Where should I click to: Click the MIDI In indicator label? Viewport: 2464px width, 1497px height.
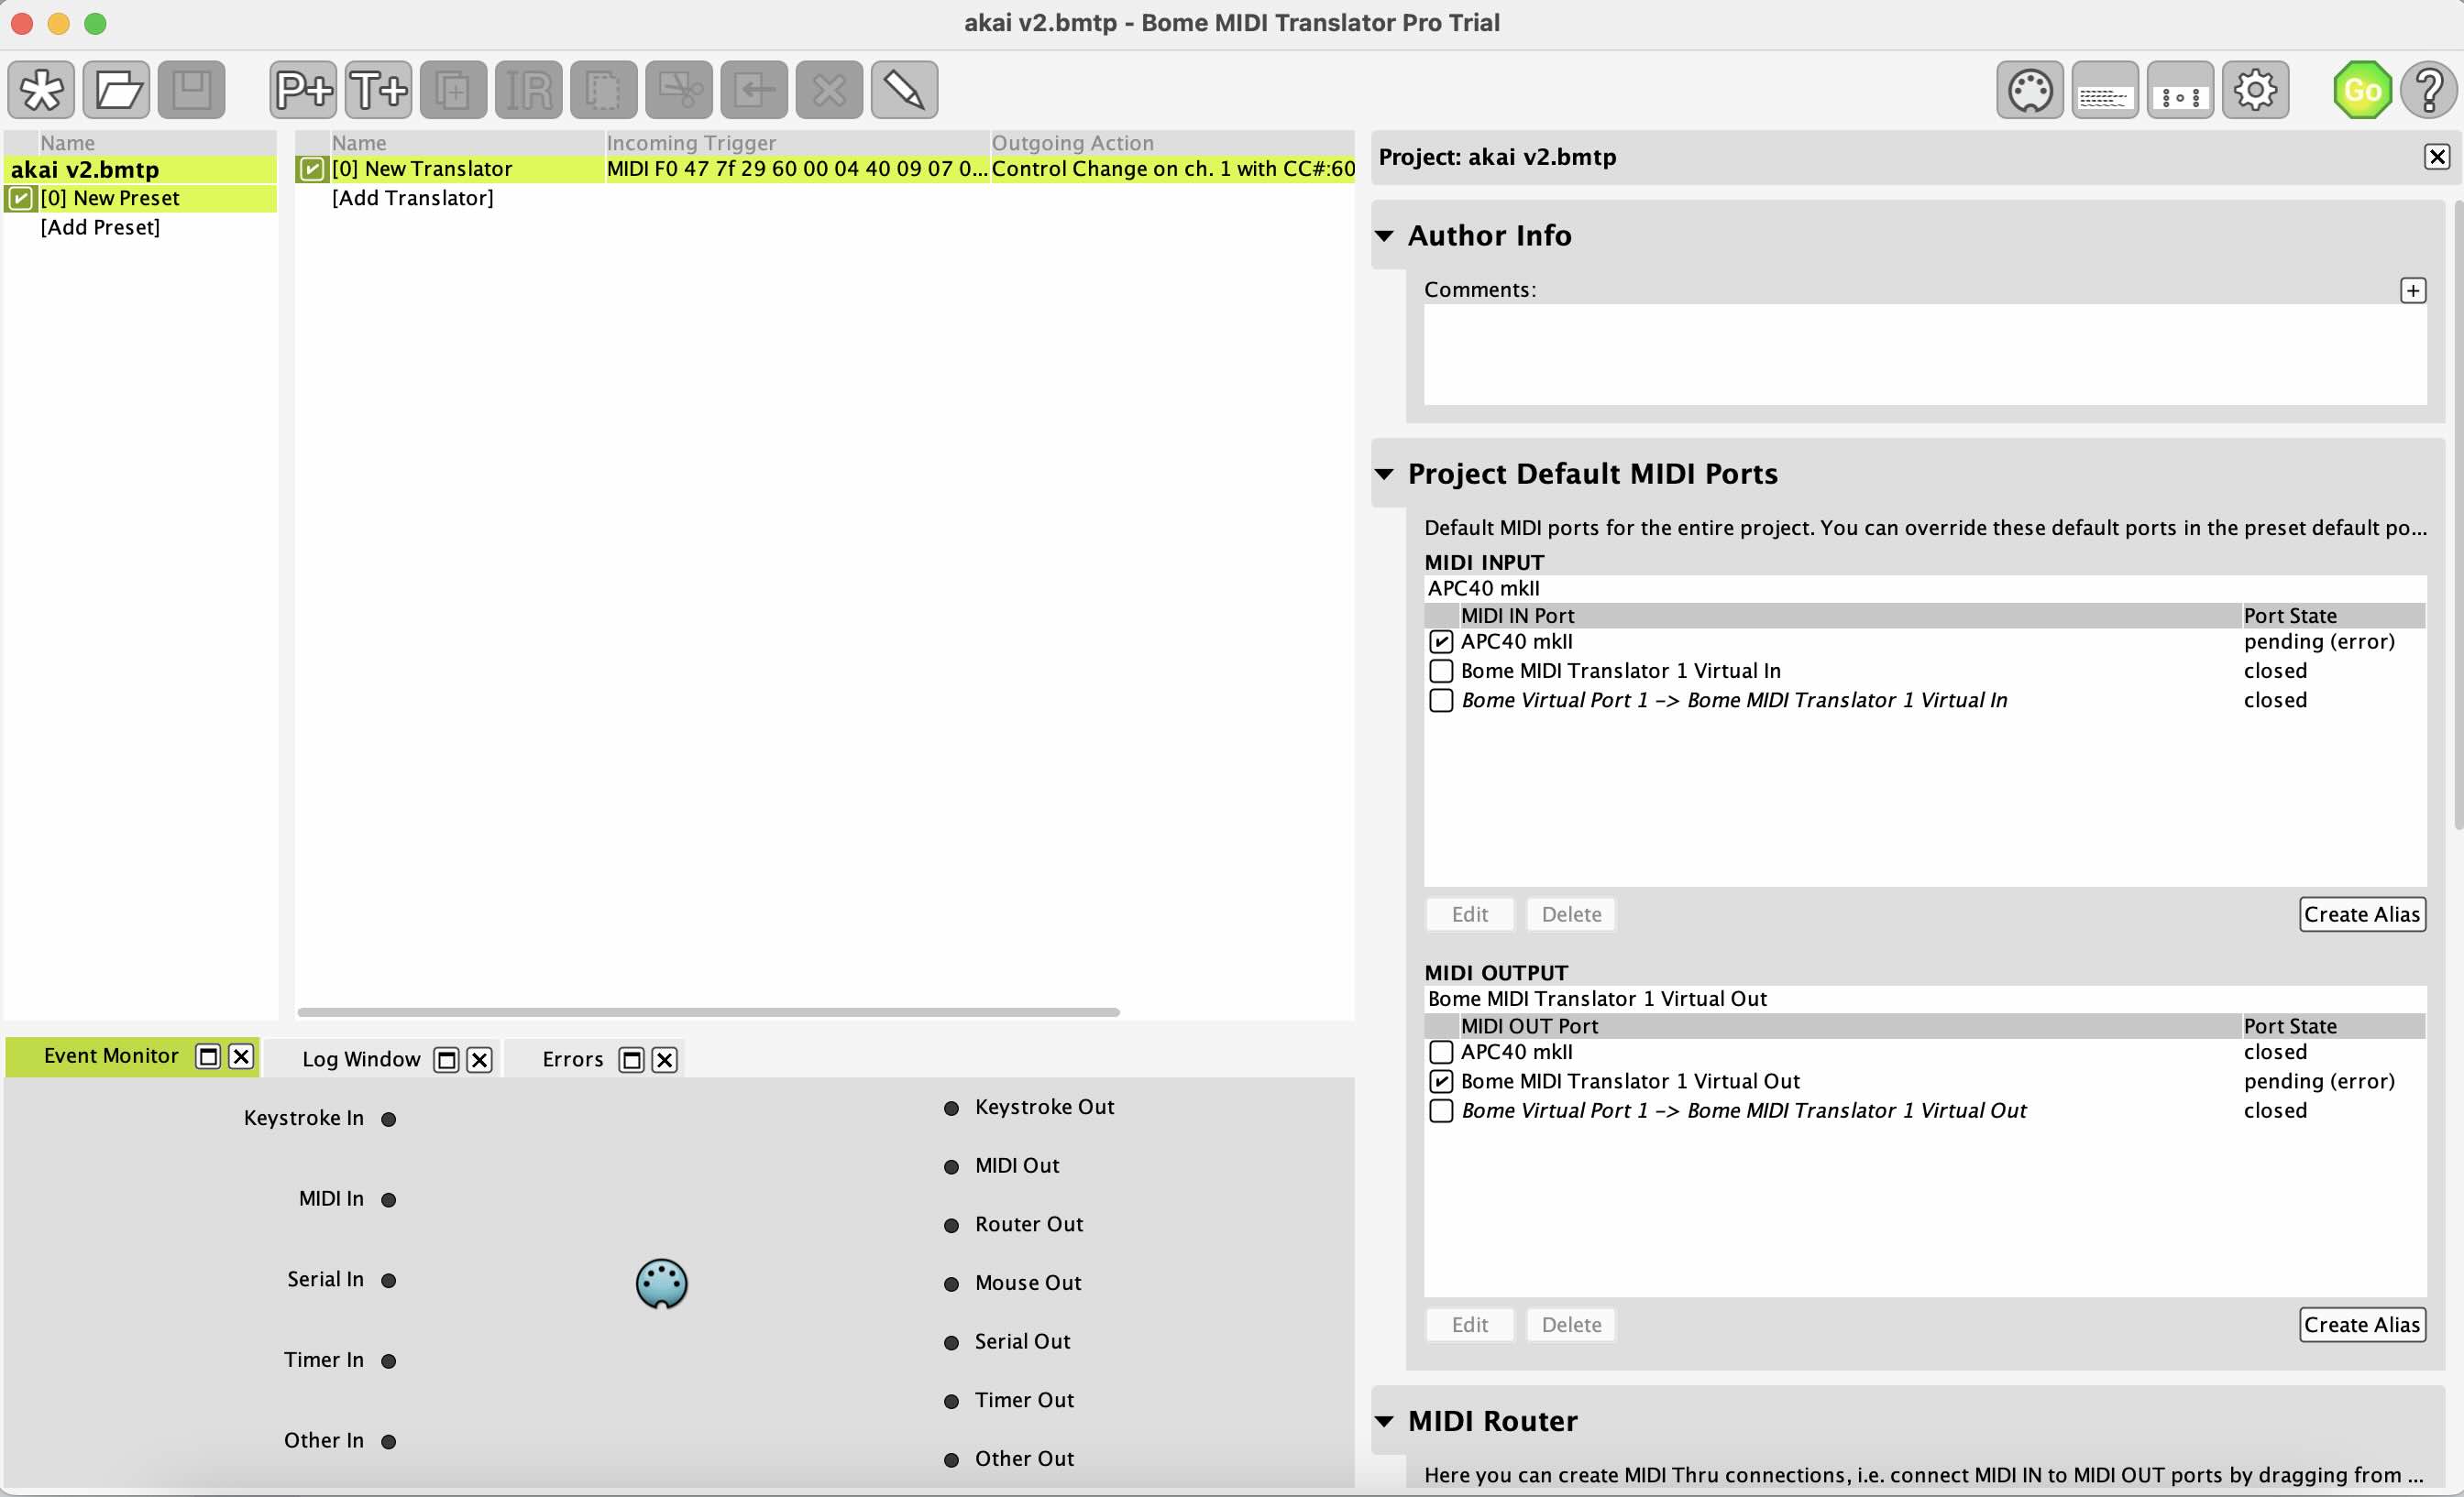pos(331,1199)
